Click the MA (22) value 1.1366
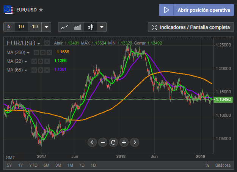Image resolution: width=237 pixels, height=172 pixels. point(60,61)
